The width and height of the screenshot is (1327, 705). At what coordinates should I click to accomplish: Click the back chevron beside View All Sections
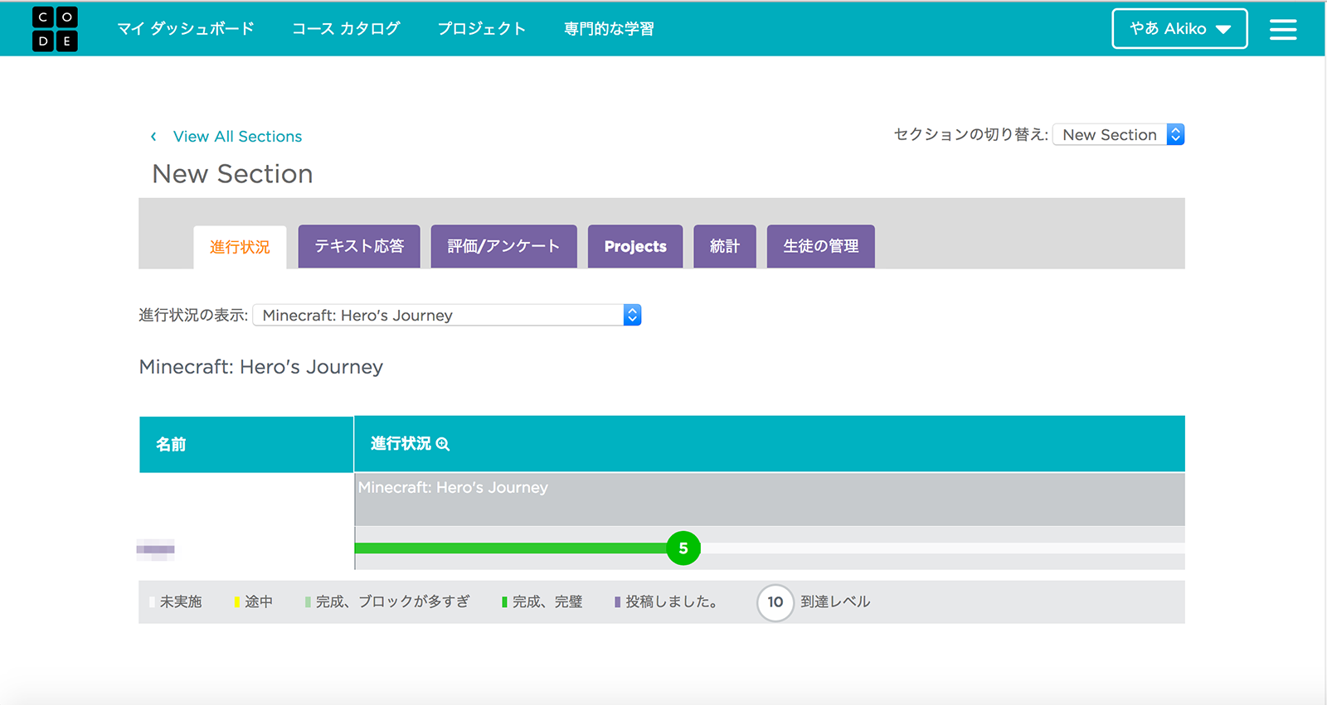(x=153, y=137)
